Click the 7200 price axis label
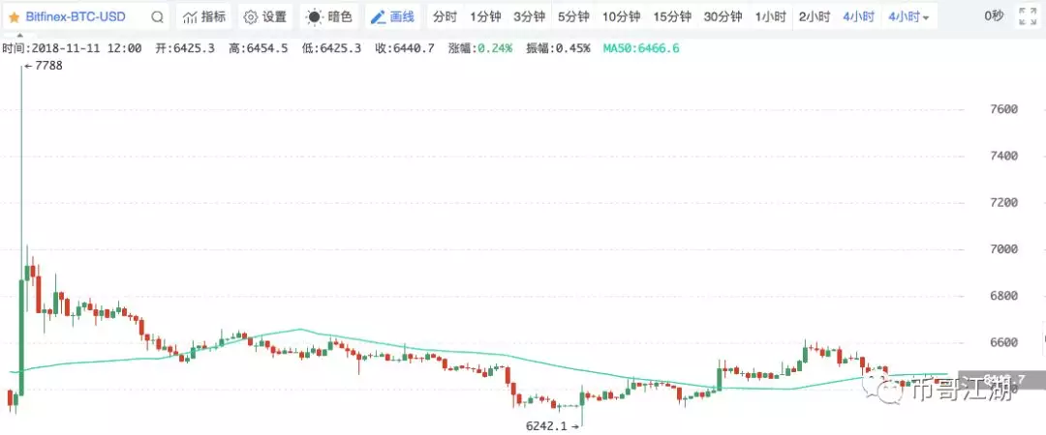The width and height of the screenshot is (1046, 435). click(x=1004, y=202)
